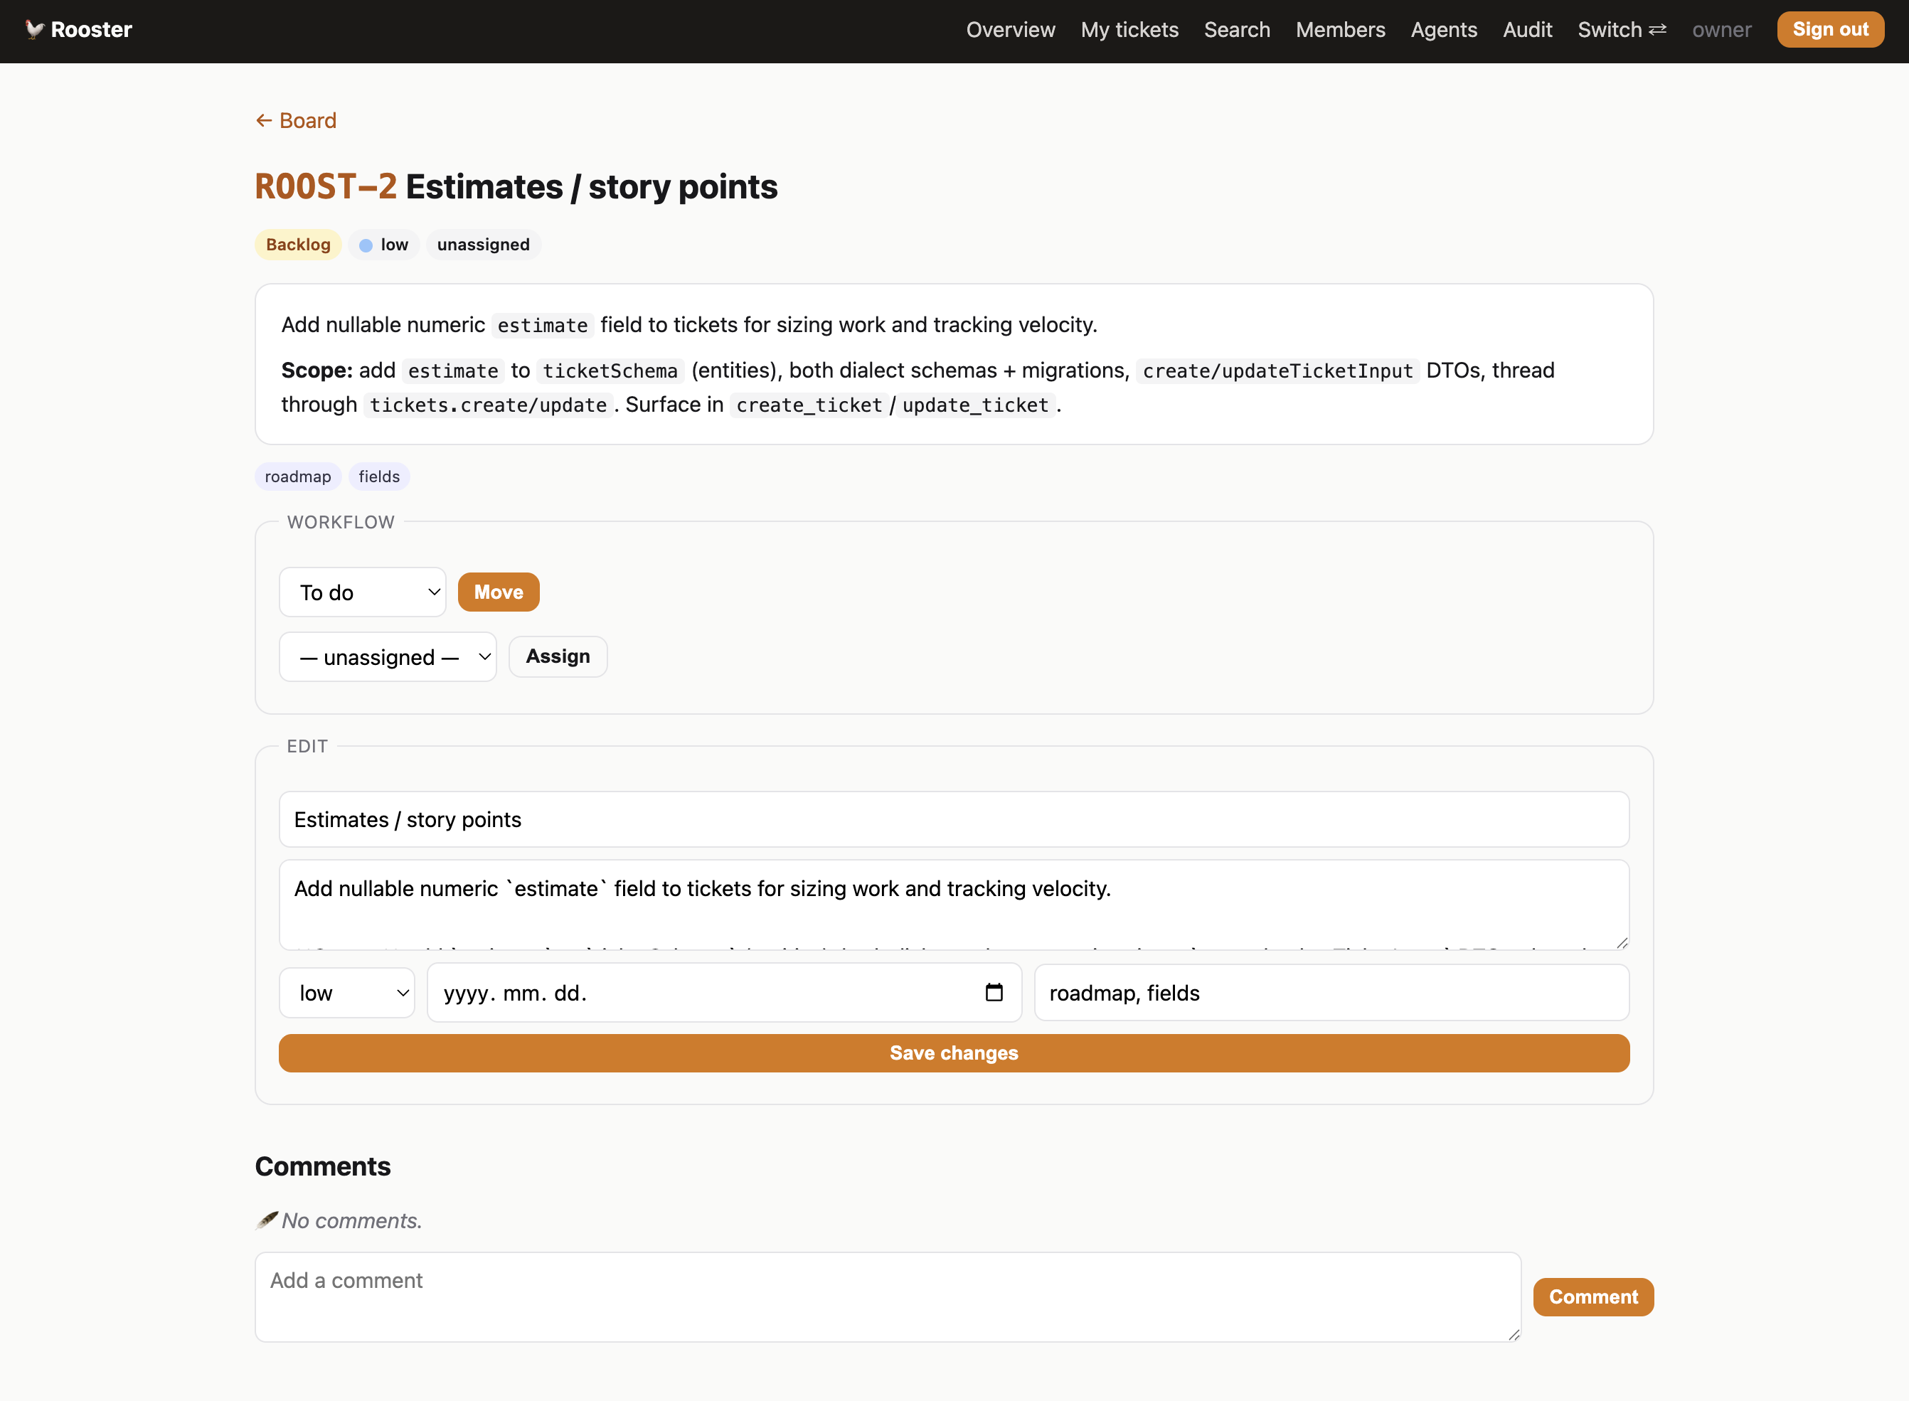Open the Search page

pyautogui.click(x=1236, y=30)
